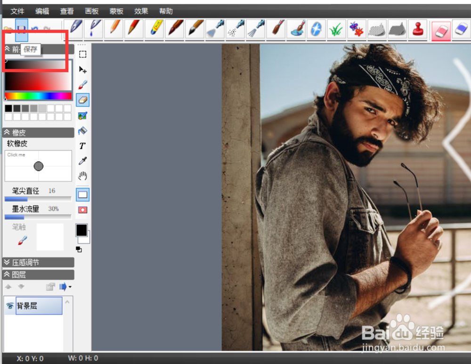Select the hand pan tool
Image resolution: width=471 pixels, height=364 pixels.
[x=82, y=176]
